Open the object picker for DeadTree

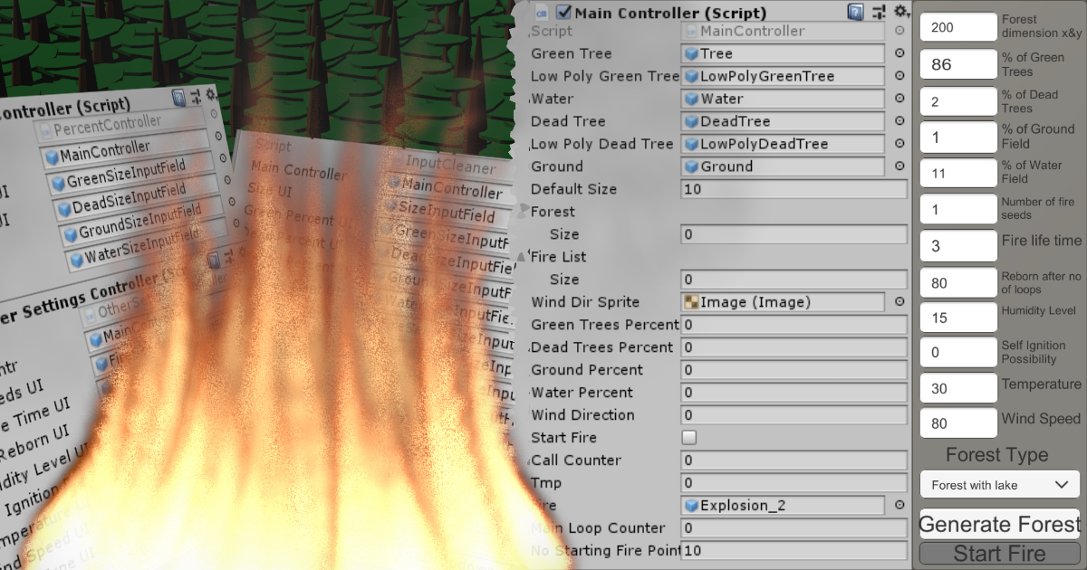(900, 121)
